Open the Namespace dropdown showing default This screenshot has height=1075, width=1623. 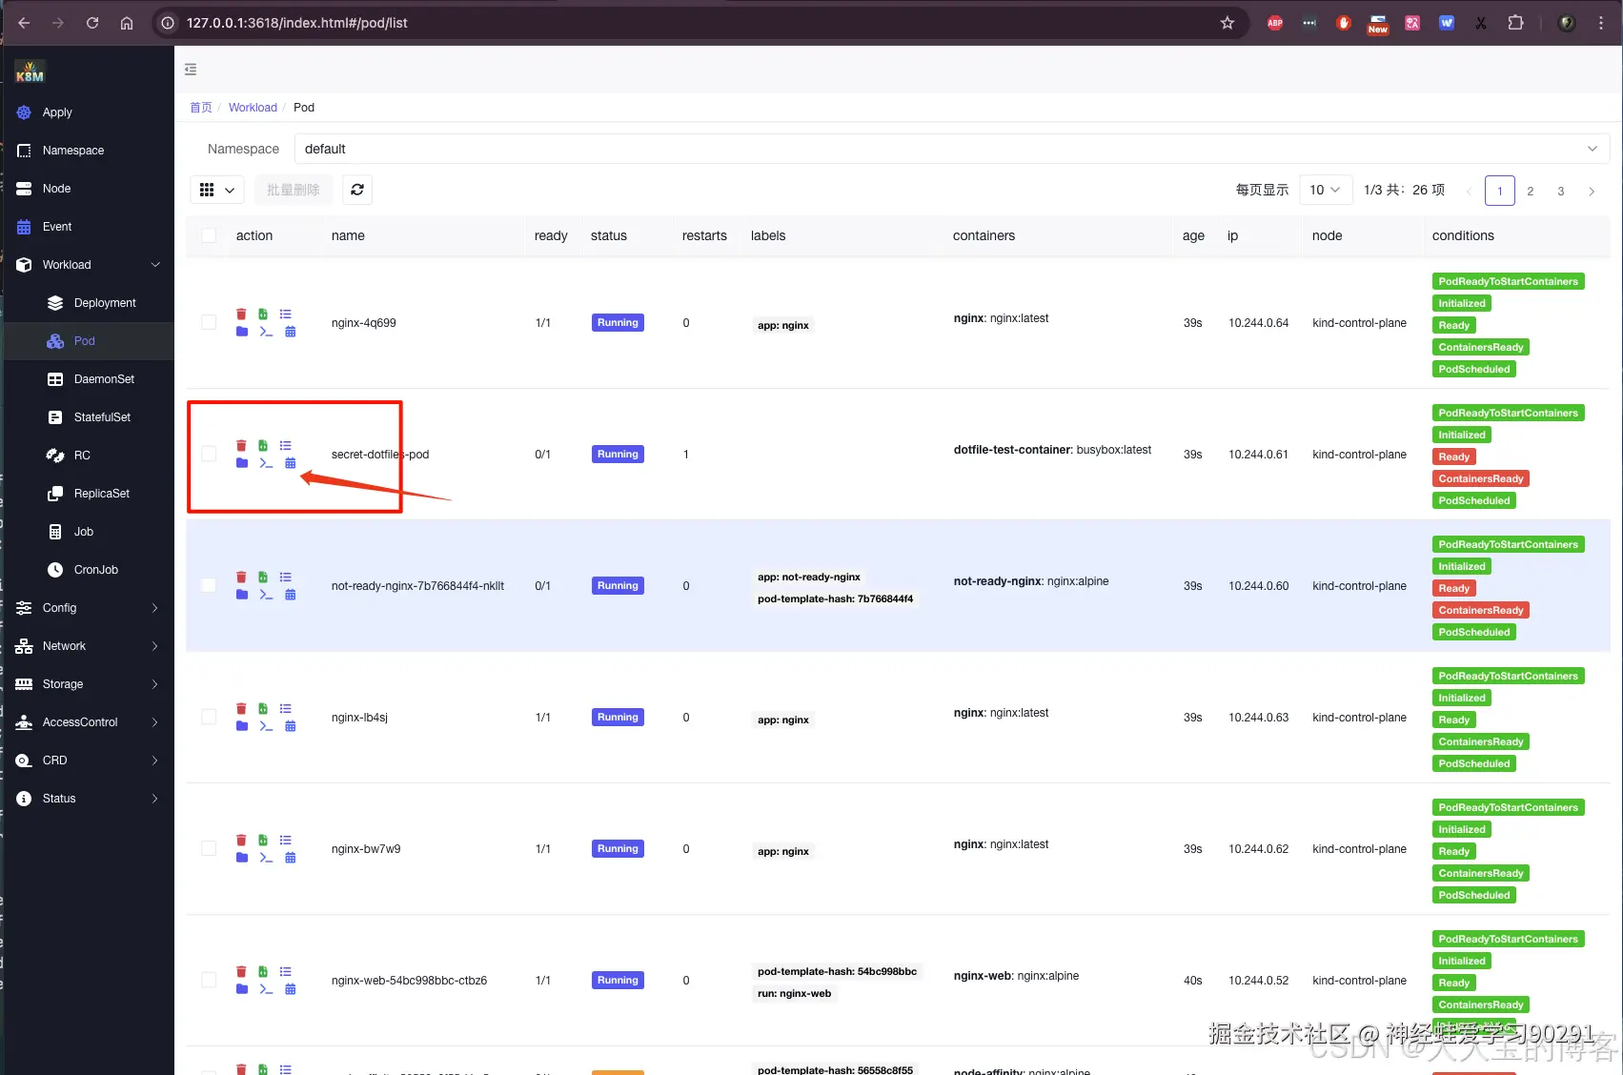tap(951, 149)
